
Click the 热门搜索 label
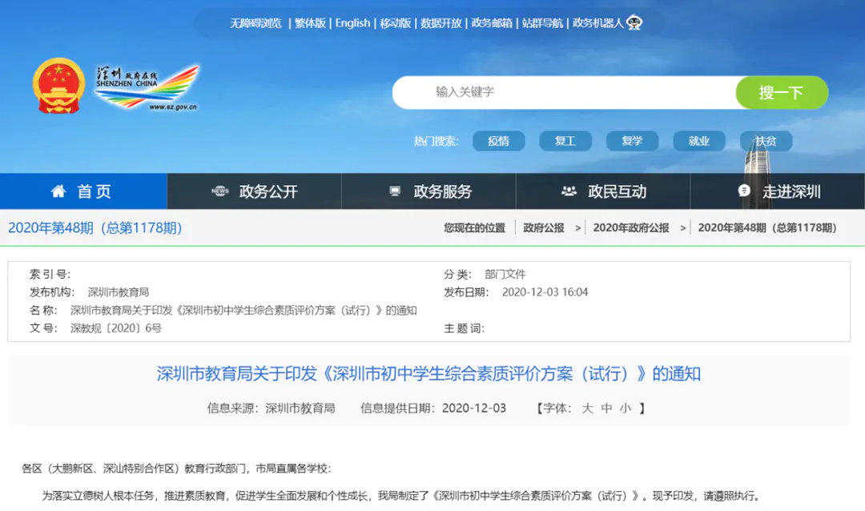437,141
